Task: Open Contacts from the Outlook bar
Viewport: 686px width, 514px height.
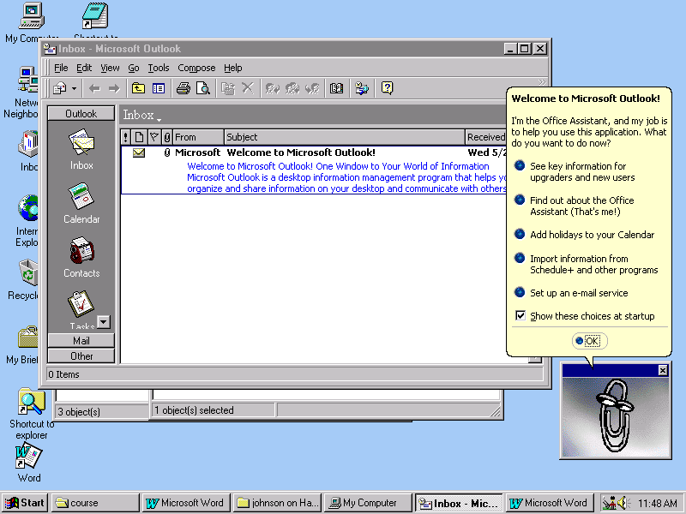Action: (x=81, y=258)
